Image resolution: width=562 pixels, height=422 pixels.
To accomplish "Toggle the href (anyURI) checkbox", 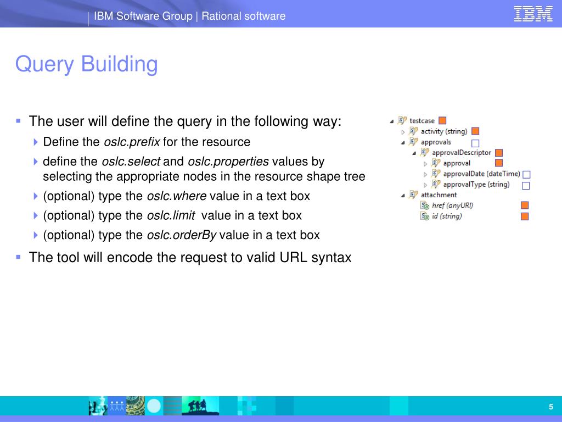I will coord(525,206).
